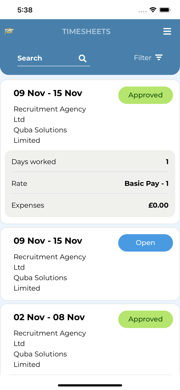Tap the Approved badge on the 02 Nov timesheet
180x390 pixels.
pos(145,319)
